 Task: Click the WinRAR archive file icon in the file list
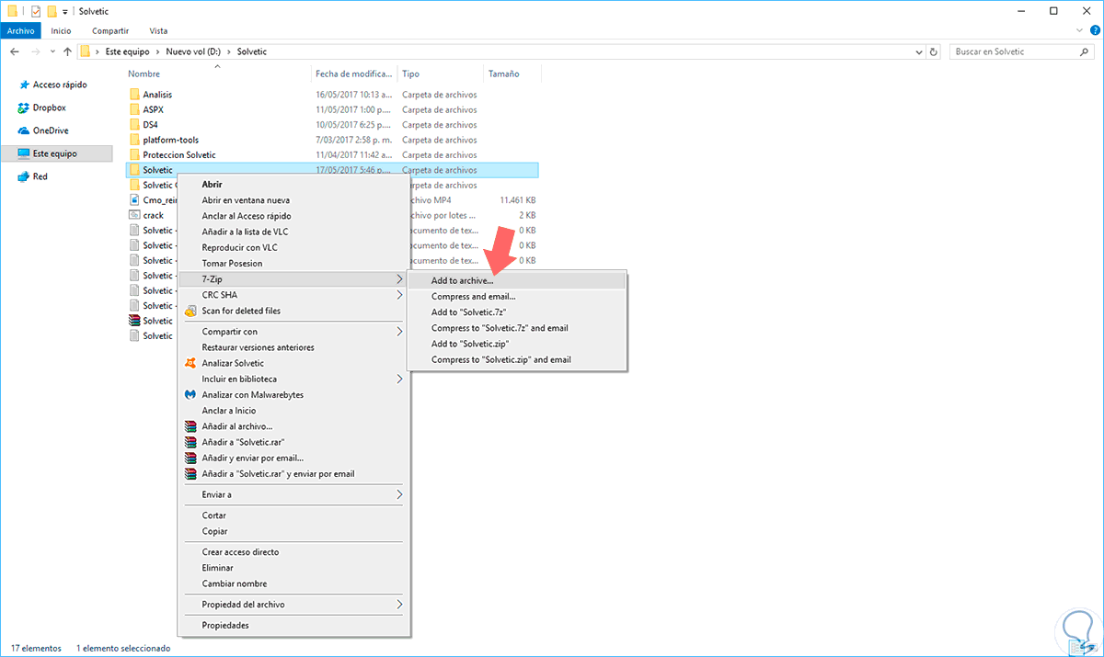click(x=134, y=321)
